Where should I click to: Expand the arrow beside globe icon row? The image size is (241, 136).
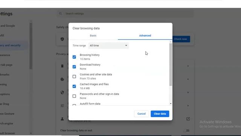(188, 93)
